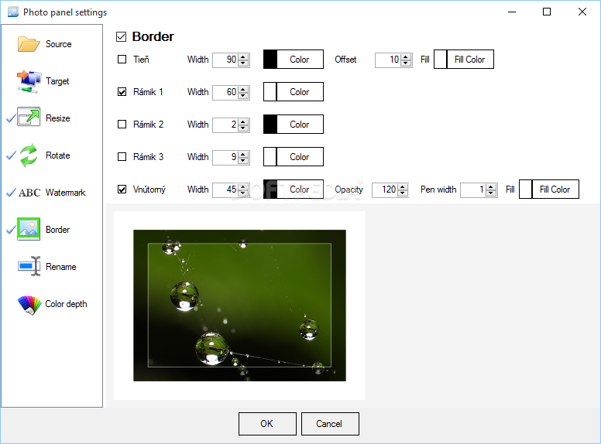Click the Vnútorný Fill white swatch
The width and height of the screenshot is (601, 444).
526,190
